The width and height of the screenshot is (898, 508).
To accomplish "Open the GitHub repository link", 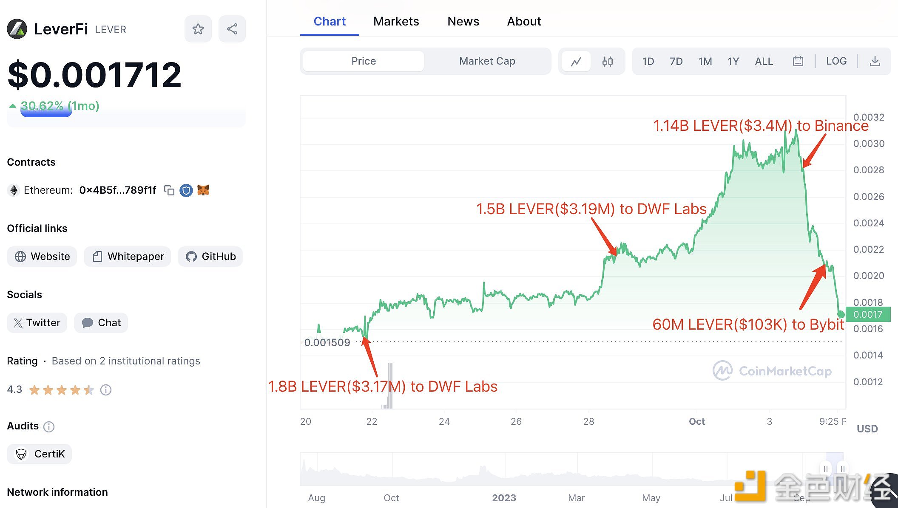I will pos(210,257).
